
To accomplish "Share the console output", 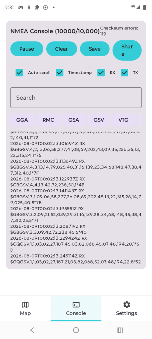I will pos(127,50).
